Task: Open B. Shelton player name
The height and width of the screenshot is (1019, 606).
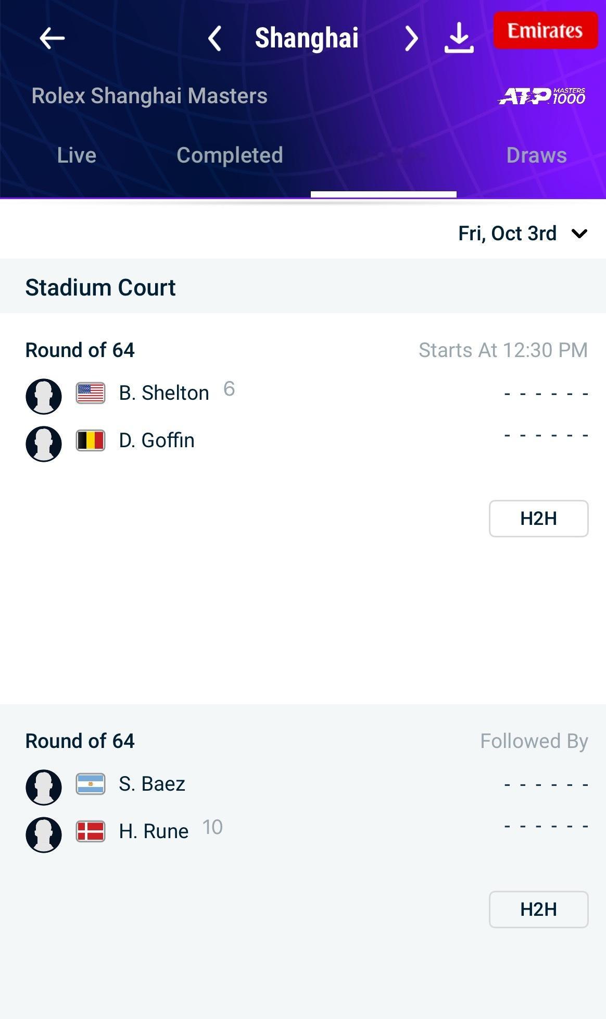Action: click(x=164, y=393)
